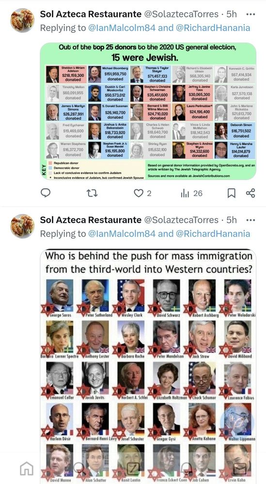Open Sol Azteca Restaurante's avatar on the first tweet
The height and width of the screenshot is (484, 266).
22,20
